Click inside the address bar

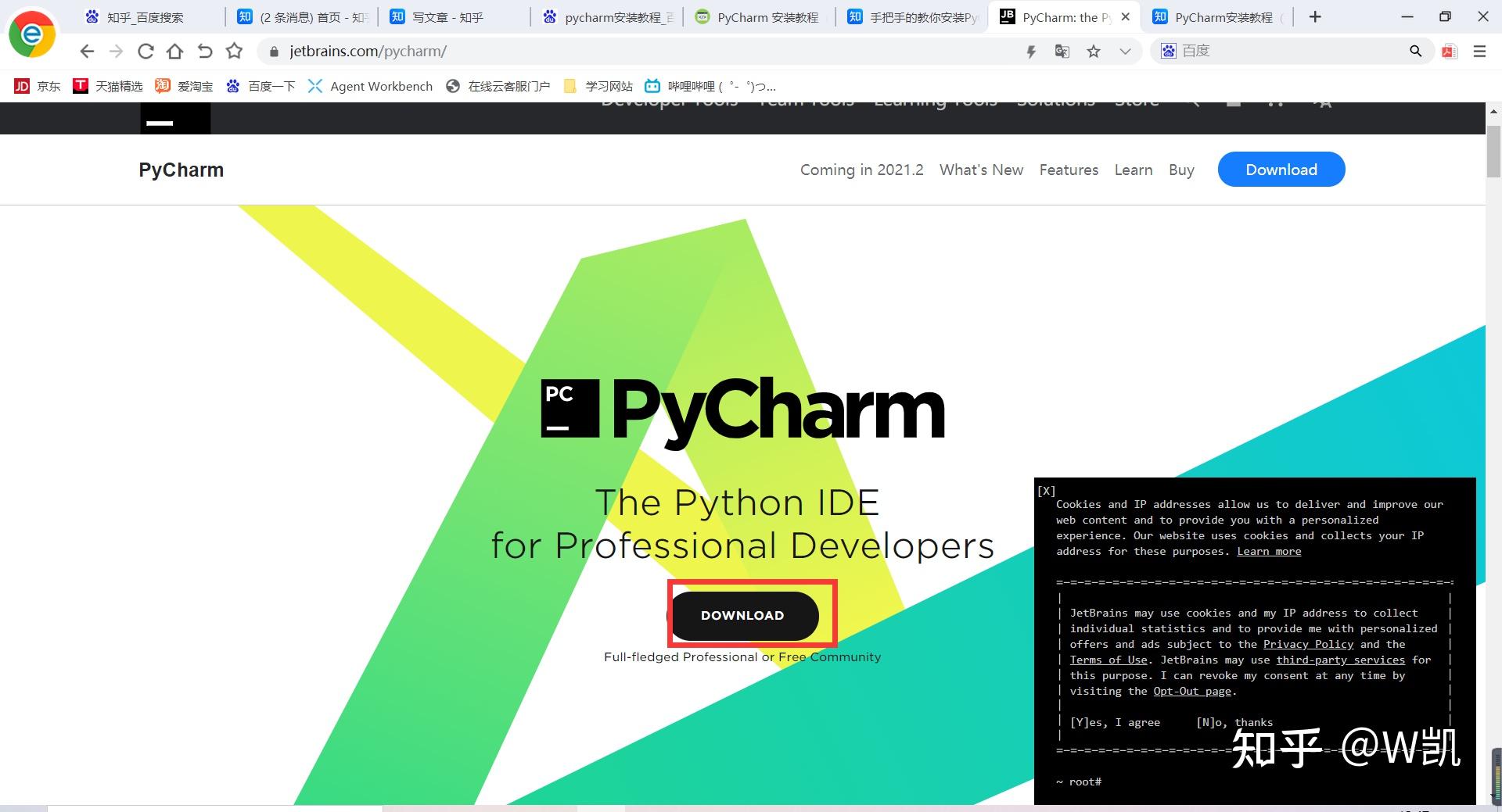[x=548, y=51]
